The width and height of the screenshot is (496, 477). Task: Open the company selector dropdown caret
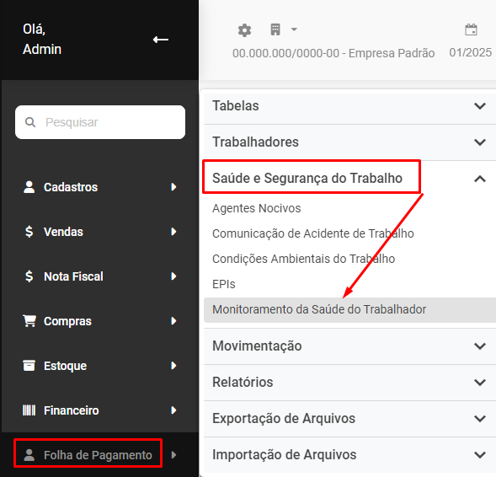pos(294,29)
